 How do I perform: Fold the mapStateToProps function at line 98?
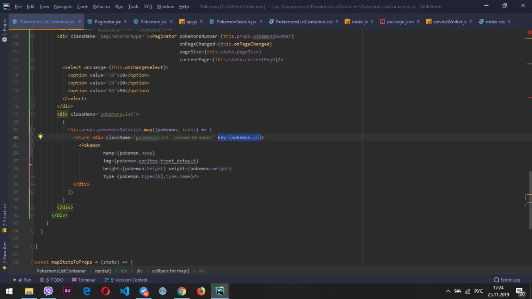32,262
